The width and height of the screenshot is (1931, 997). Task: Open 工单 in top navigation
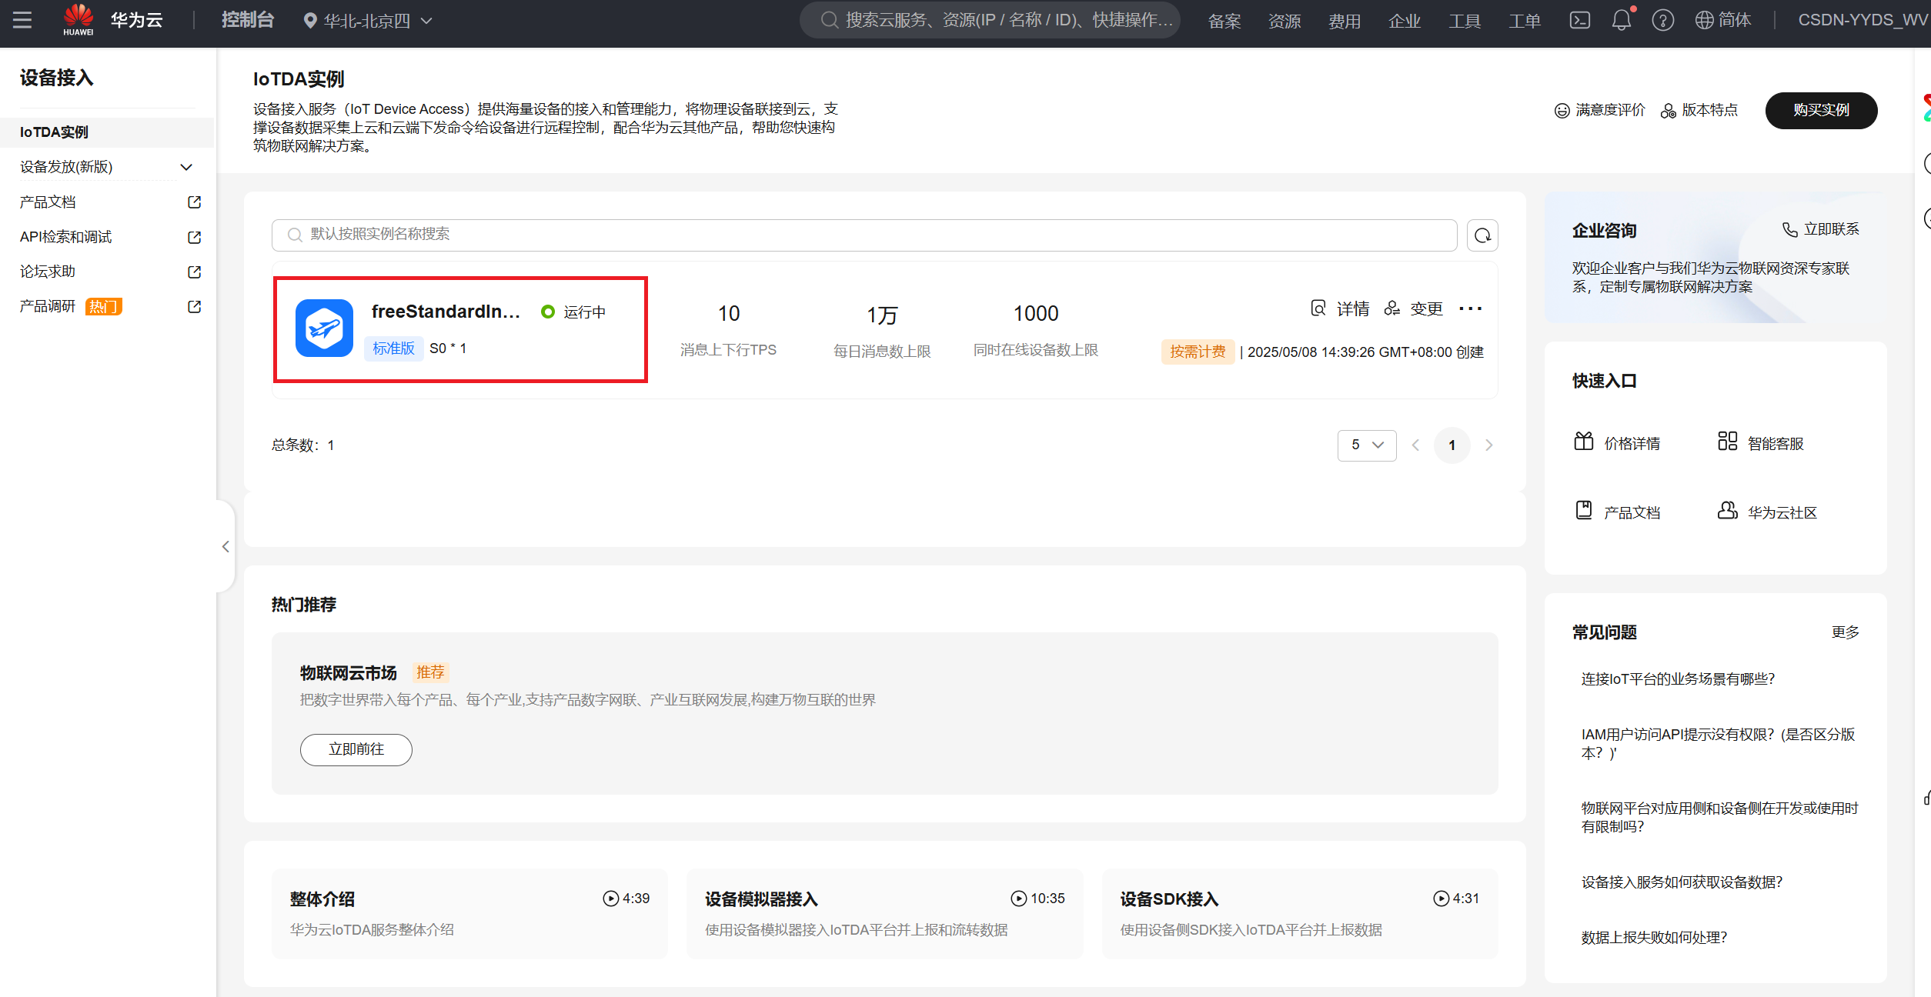pyautogui.click(x=1525, y=21)
